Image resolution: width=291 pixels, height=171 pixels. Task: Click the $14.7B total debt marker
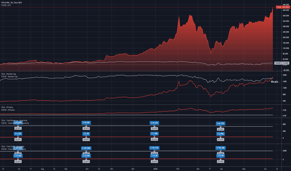(x=155, y=156)
